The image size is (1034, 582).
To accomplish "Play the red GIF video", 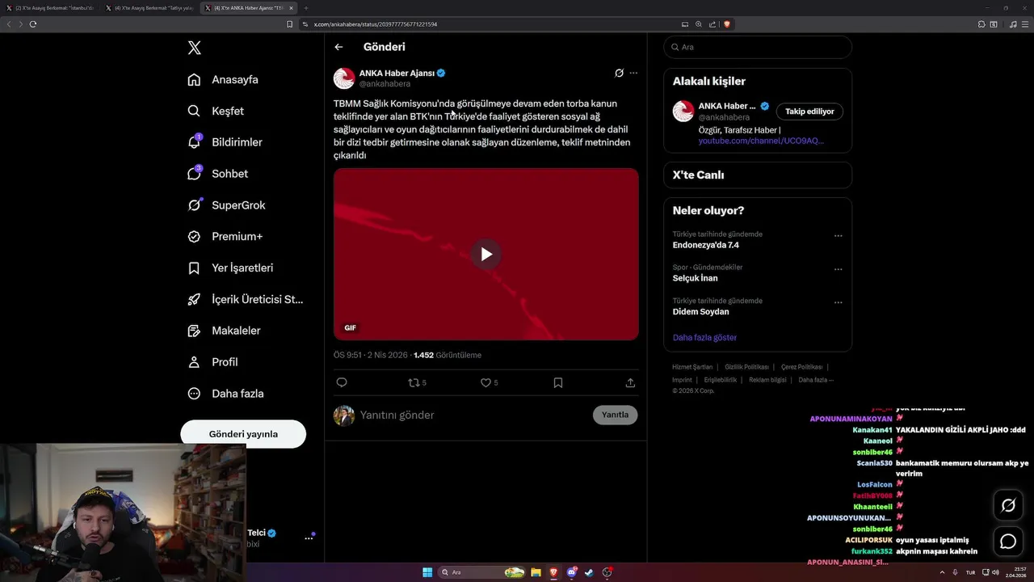I will [x=486, y=254].
